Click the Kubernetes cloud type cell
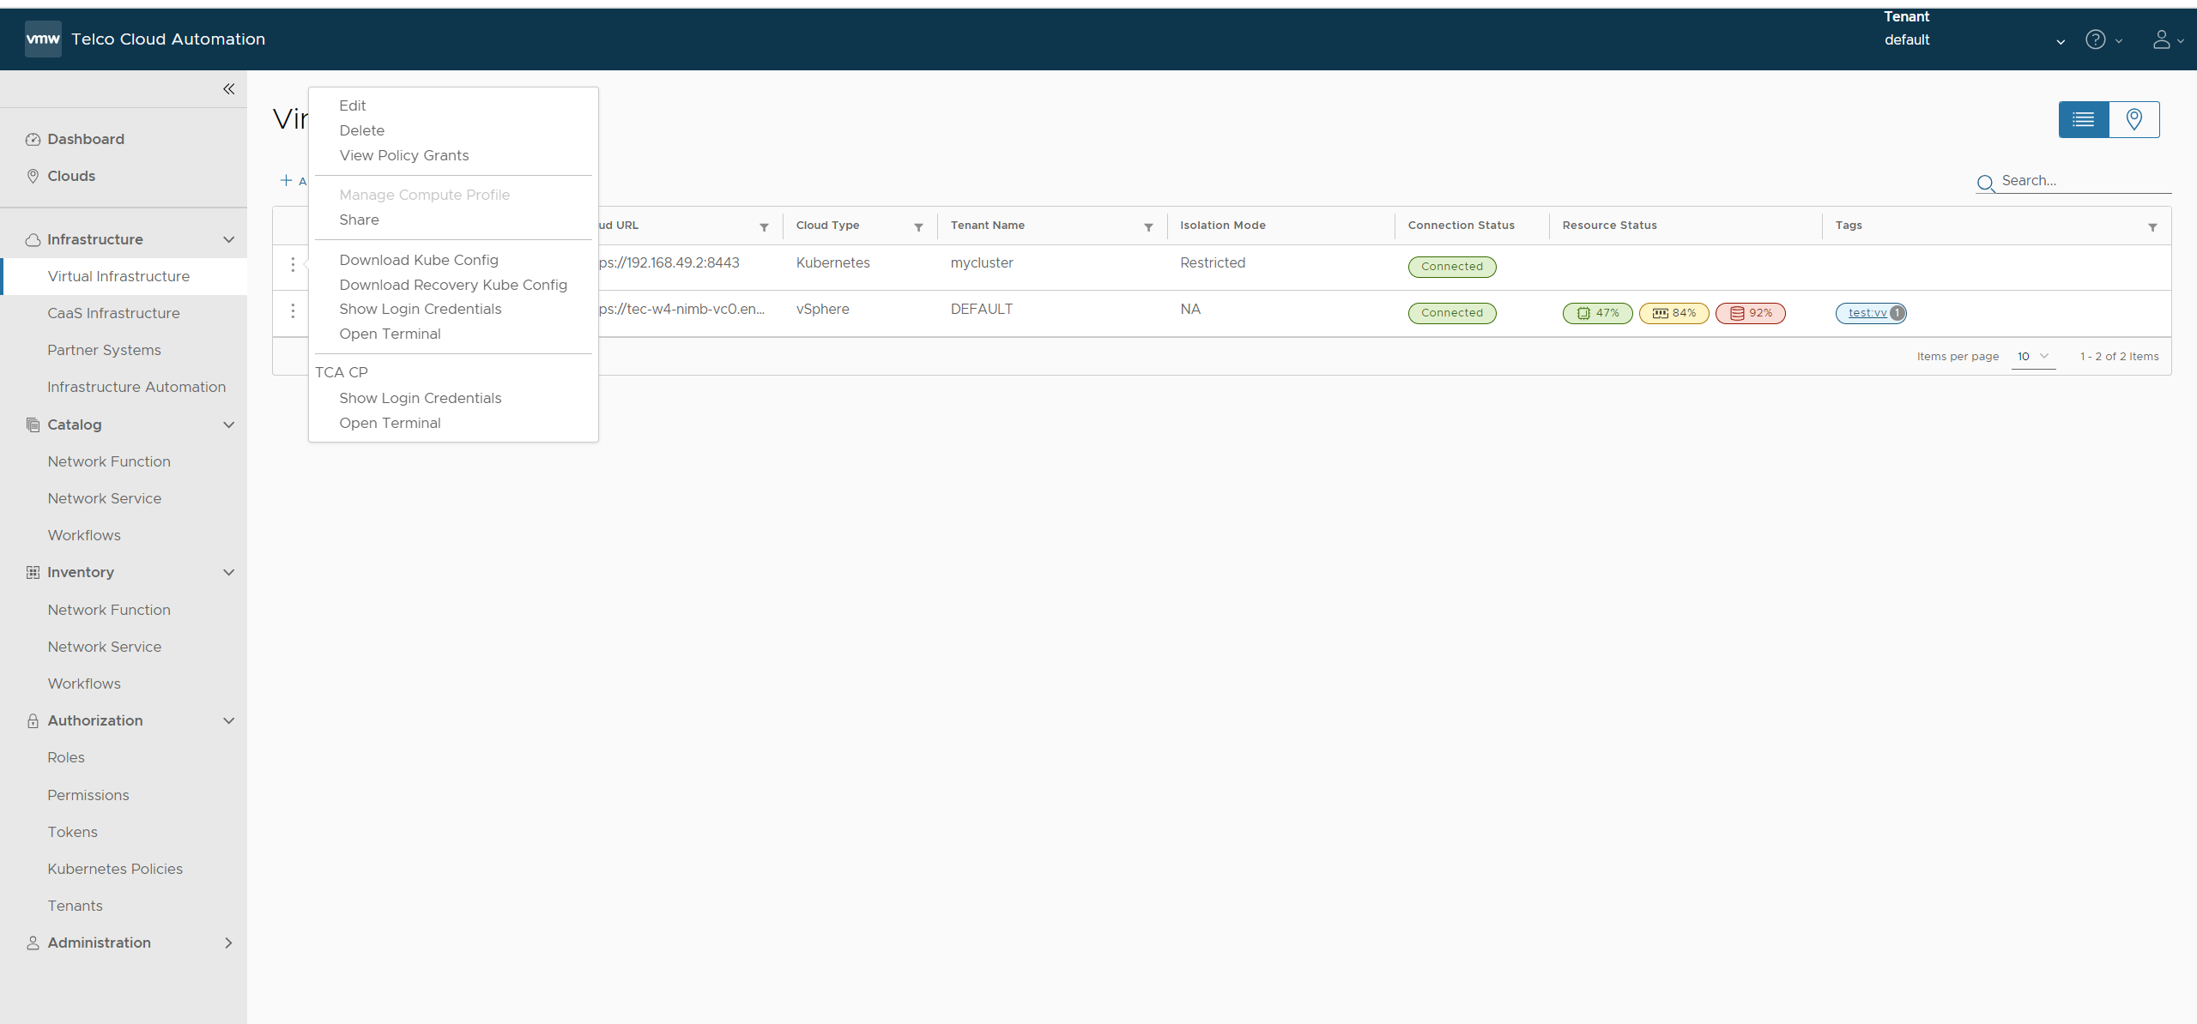The height and width of the screenshot is (1024, 2197). (x=832, y=263)
